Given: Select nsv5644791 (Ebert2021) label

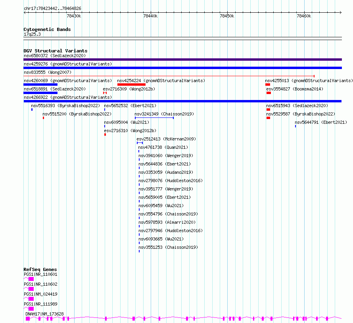Looking at the screenshot, I should (321, 122).
